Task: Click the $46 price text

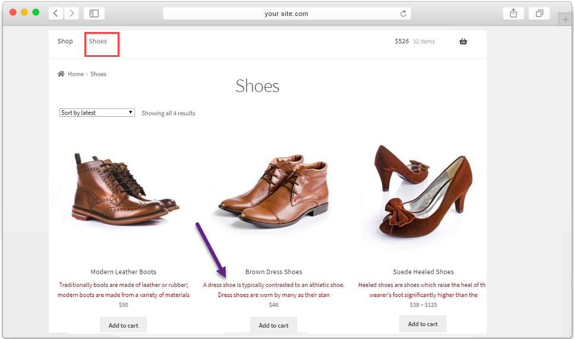Action: pyautogui.click(x=274, y=305)
